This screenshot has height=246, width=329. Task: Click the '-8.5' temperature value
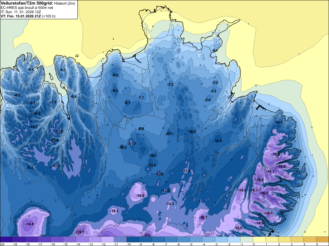[x=115, y=75]
